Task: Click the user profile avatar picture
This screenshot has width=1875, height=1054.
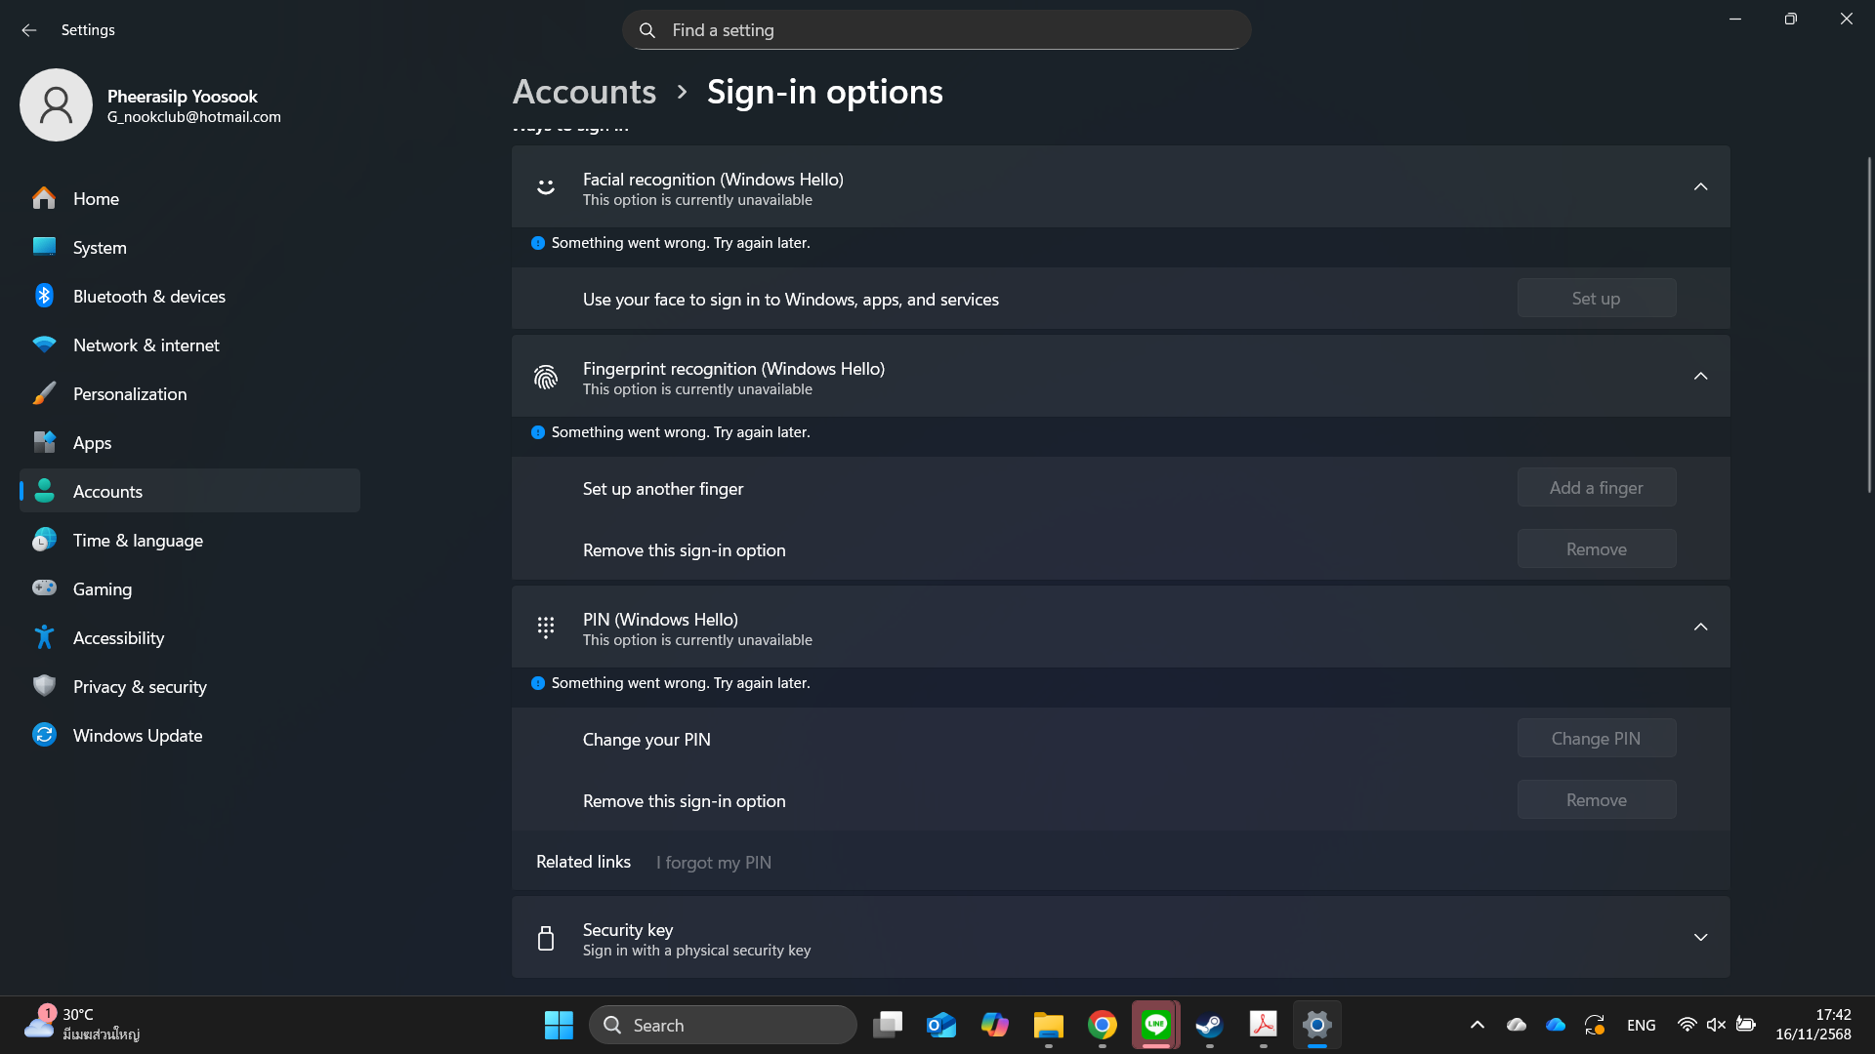Action: [x=56, y=105]
